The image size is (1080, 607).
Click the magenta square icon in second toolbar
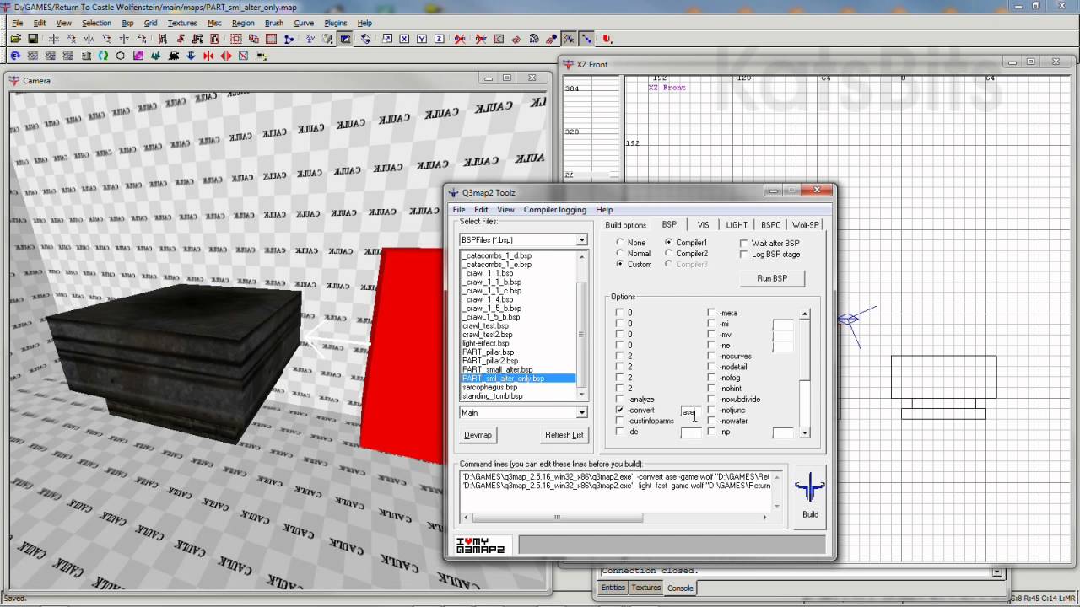pyautogui.click(x=138, y=56)
